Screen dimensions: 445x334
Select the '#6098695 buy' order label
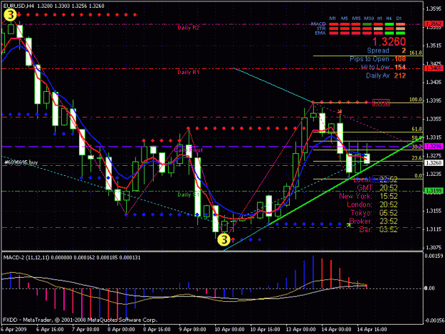[21, 162]
